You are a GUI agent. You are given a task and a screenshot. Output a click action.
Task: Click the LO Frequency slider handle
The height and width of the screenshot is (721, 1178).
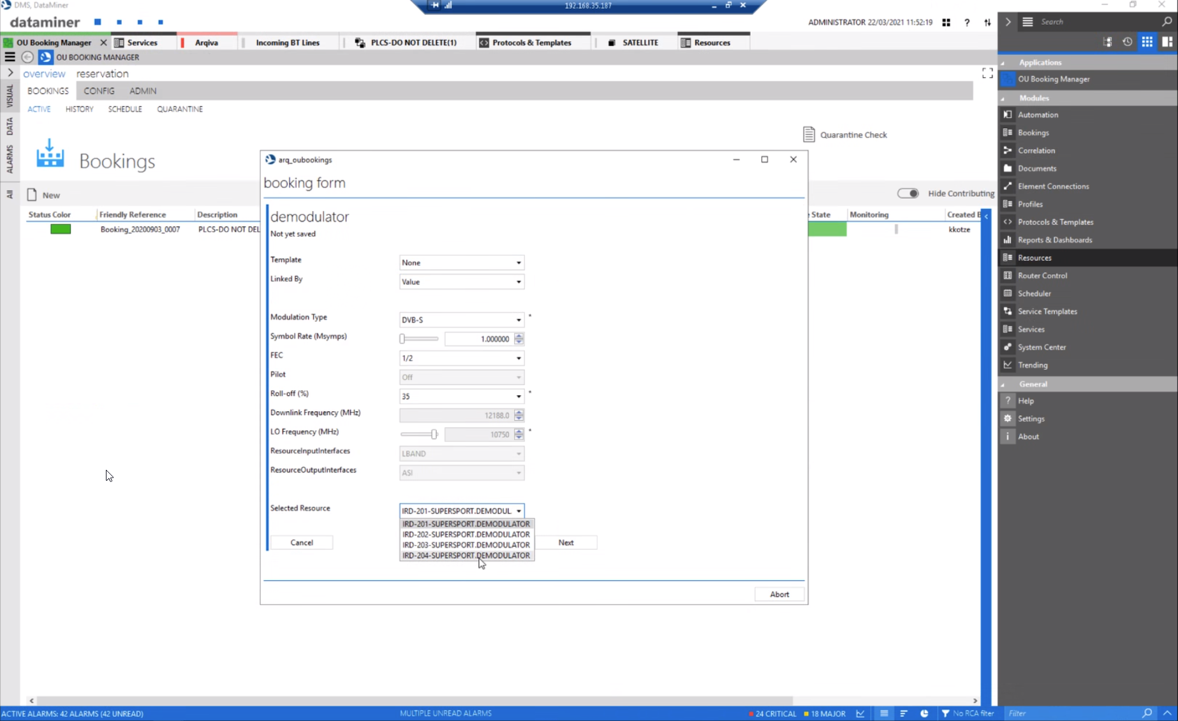[x=434, y=435]
